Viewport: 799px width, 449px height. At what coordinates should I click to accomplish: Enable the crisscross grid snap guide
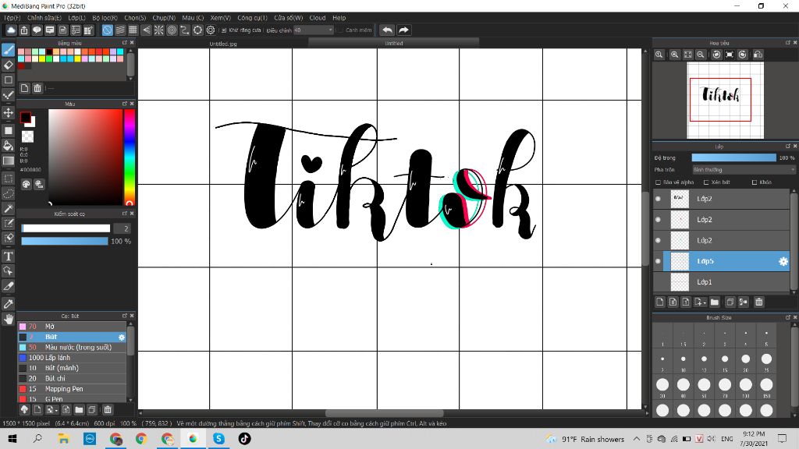(x=133, y=30)
